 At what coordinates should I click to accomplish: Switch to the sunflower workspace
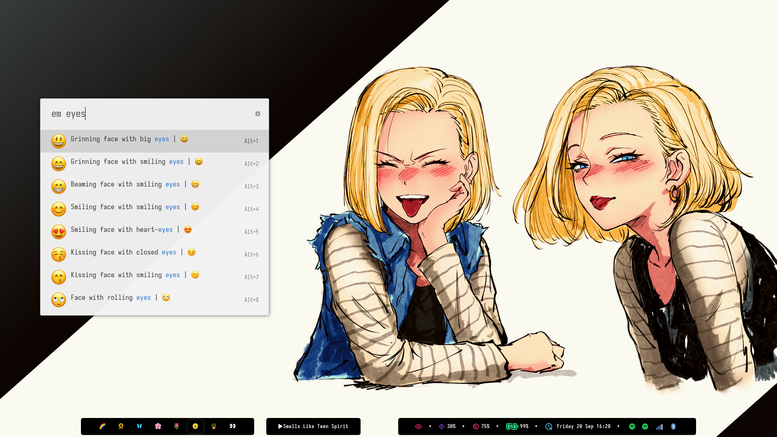tap(121, 426)
